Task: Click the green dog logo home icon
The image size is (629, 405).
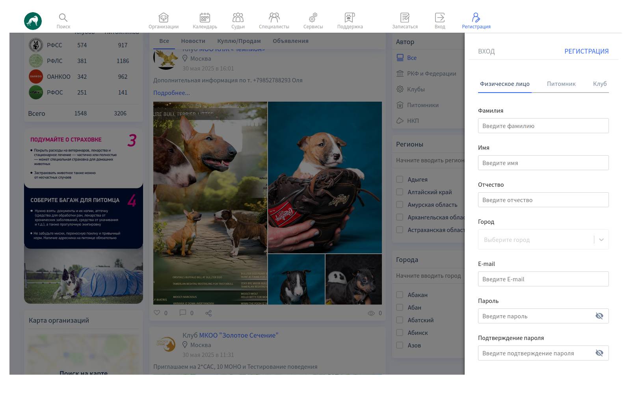Action: (33, 21)
